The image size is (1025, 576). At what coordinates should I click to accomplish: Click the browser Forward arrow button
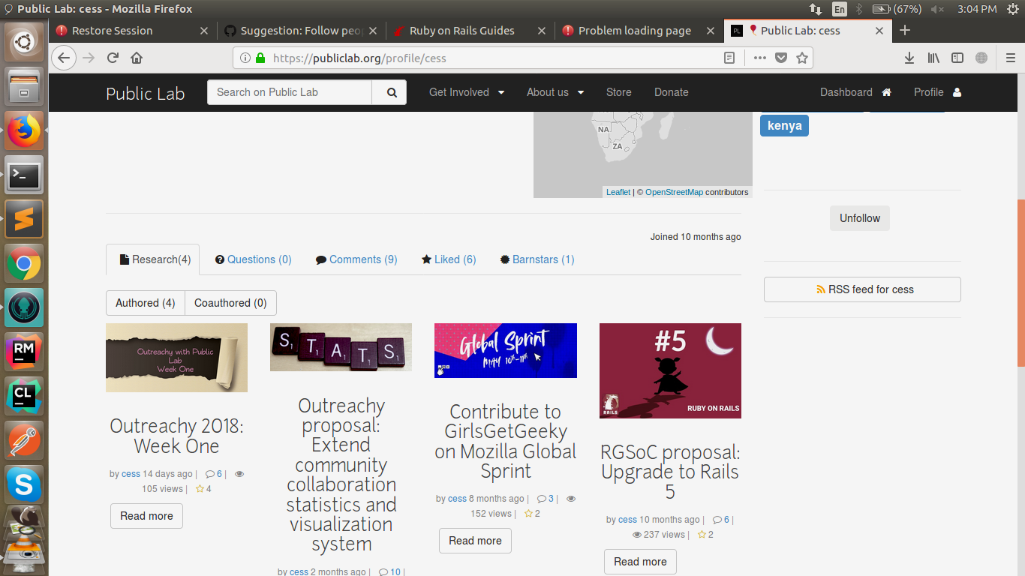point(89,58)
